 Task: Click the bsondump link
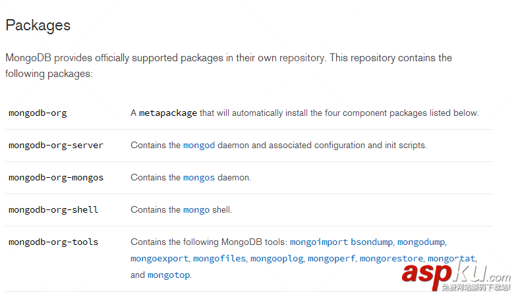coord(371,242)
